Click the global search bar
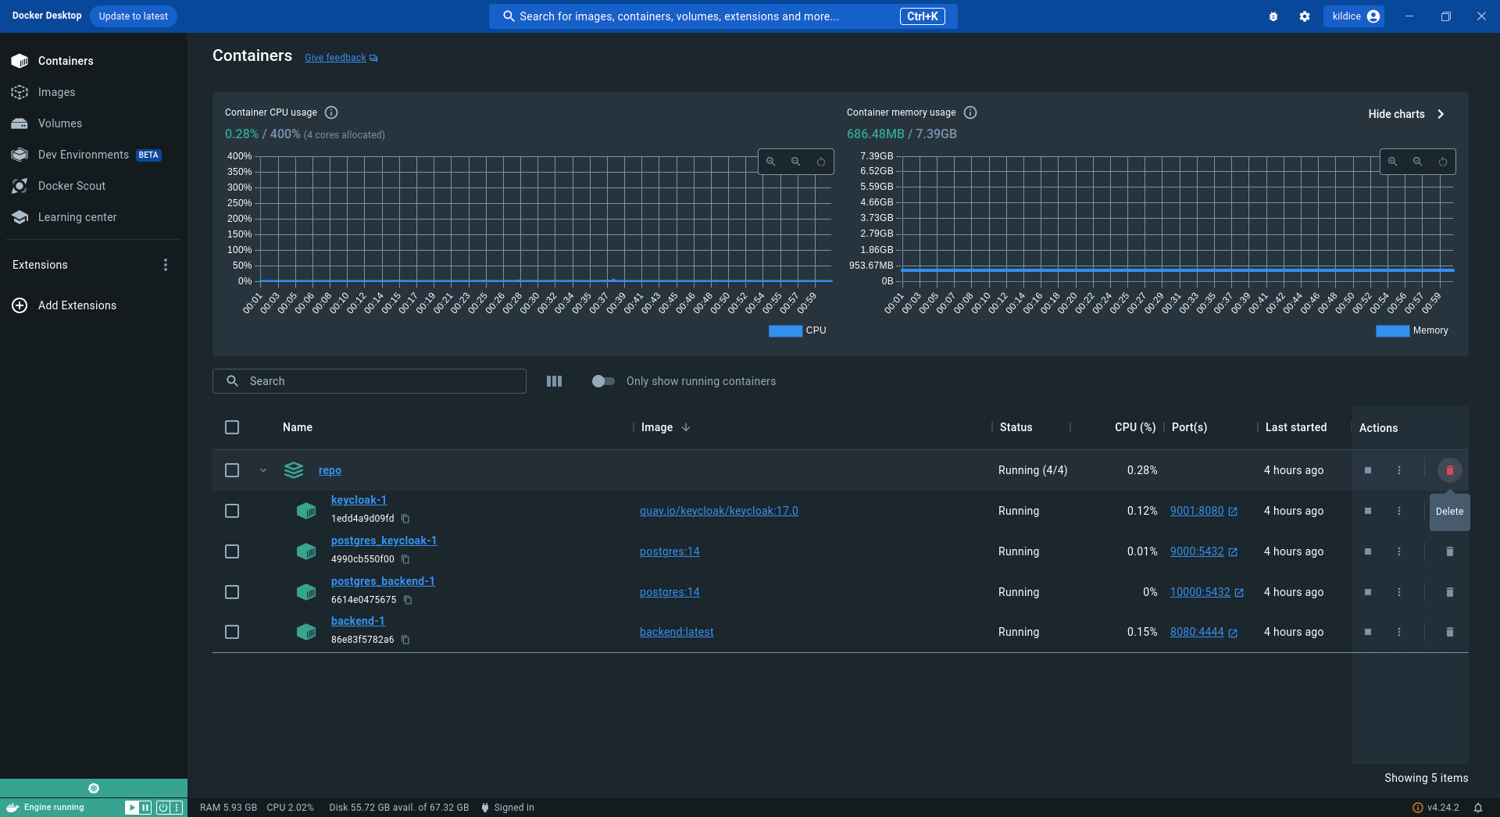Image resolution: width=1500 pixels, height=817 pixels. [723, 16]
